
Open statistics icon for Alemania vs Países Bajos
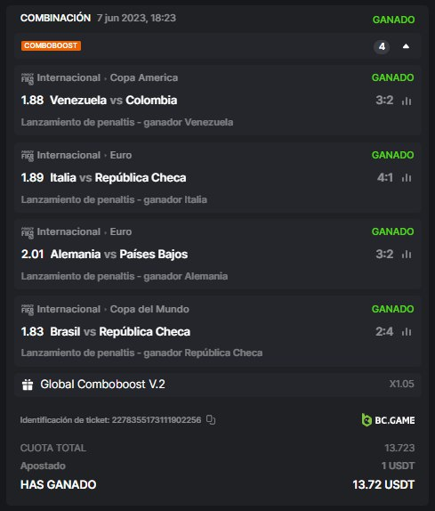407,255
